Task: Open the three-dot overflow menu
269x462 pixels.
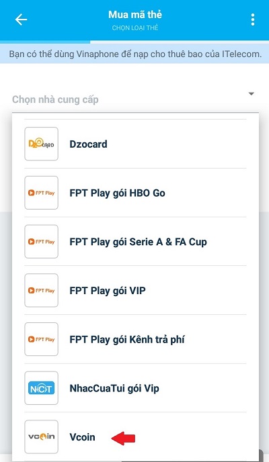Action: click(252, 19)
